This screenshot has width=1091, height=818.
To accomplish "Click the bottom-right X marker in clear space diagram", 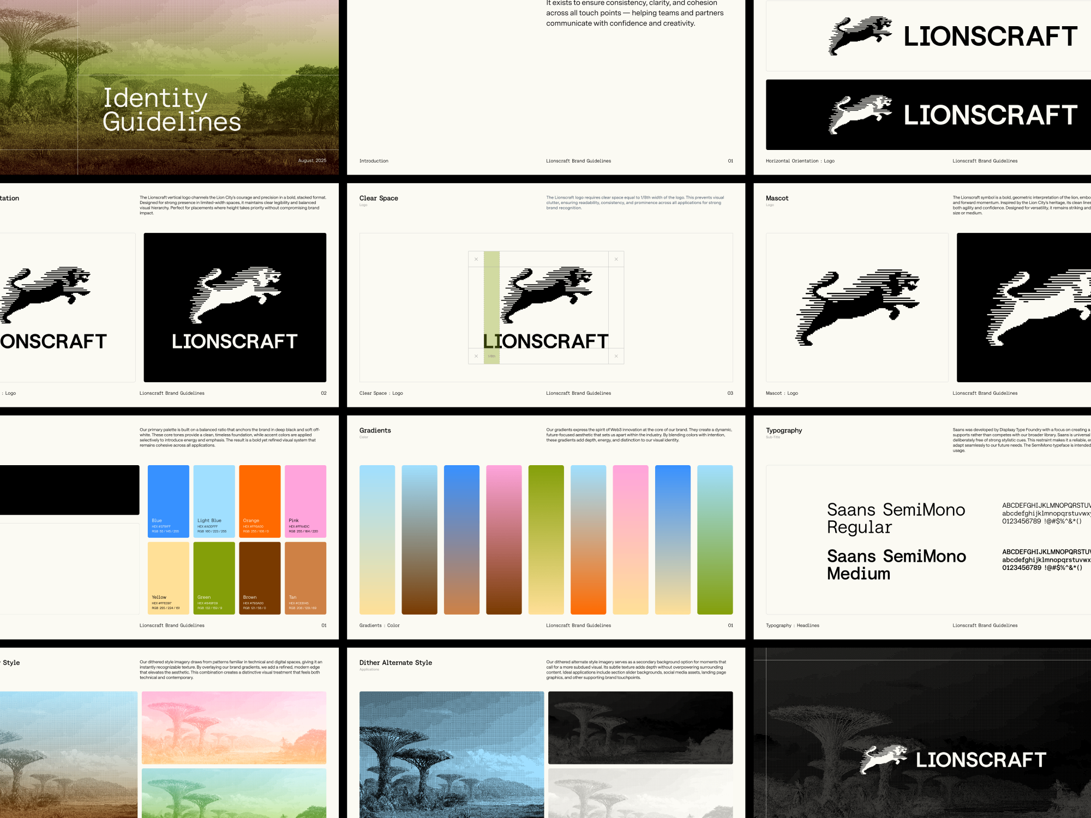I will click(616, 356).
